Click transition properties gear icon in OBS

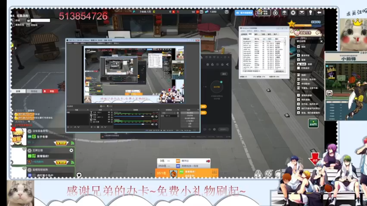click(x=178, y=113)
